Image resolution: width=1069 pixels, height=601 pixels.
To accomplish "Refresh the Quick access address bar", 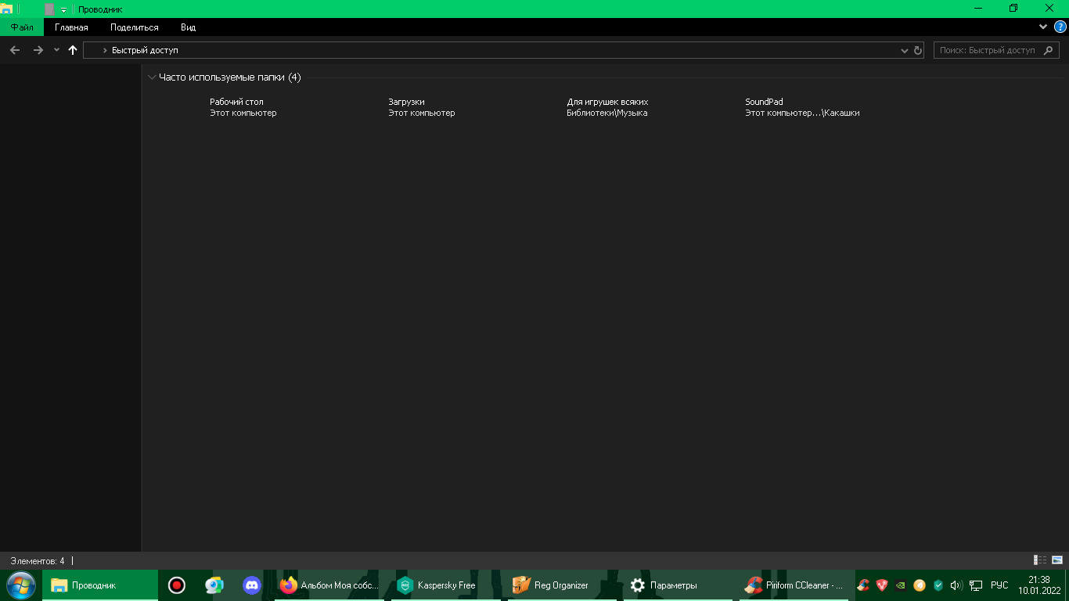I will (x=918, y=50).
